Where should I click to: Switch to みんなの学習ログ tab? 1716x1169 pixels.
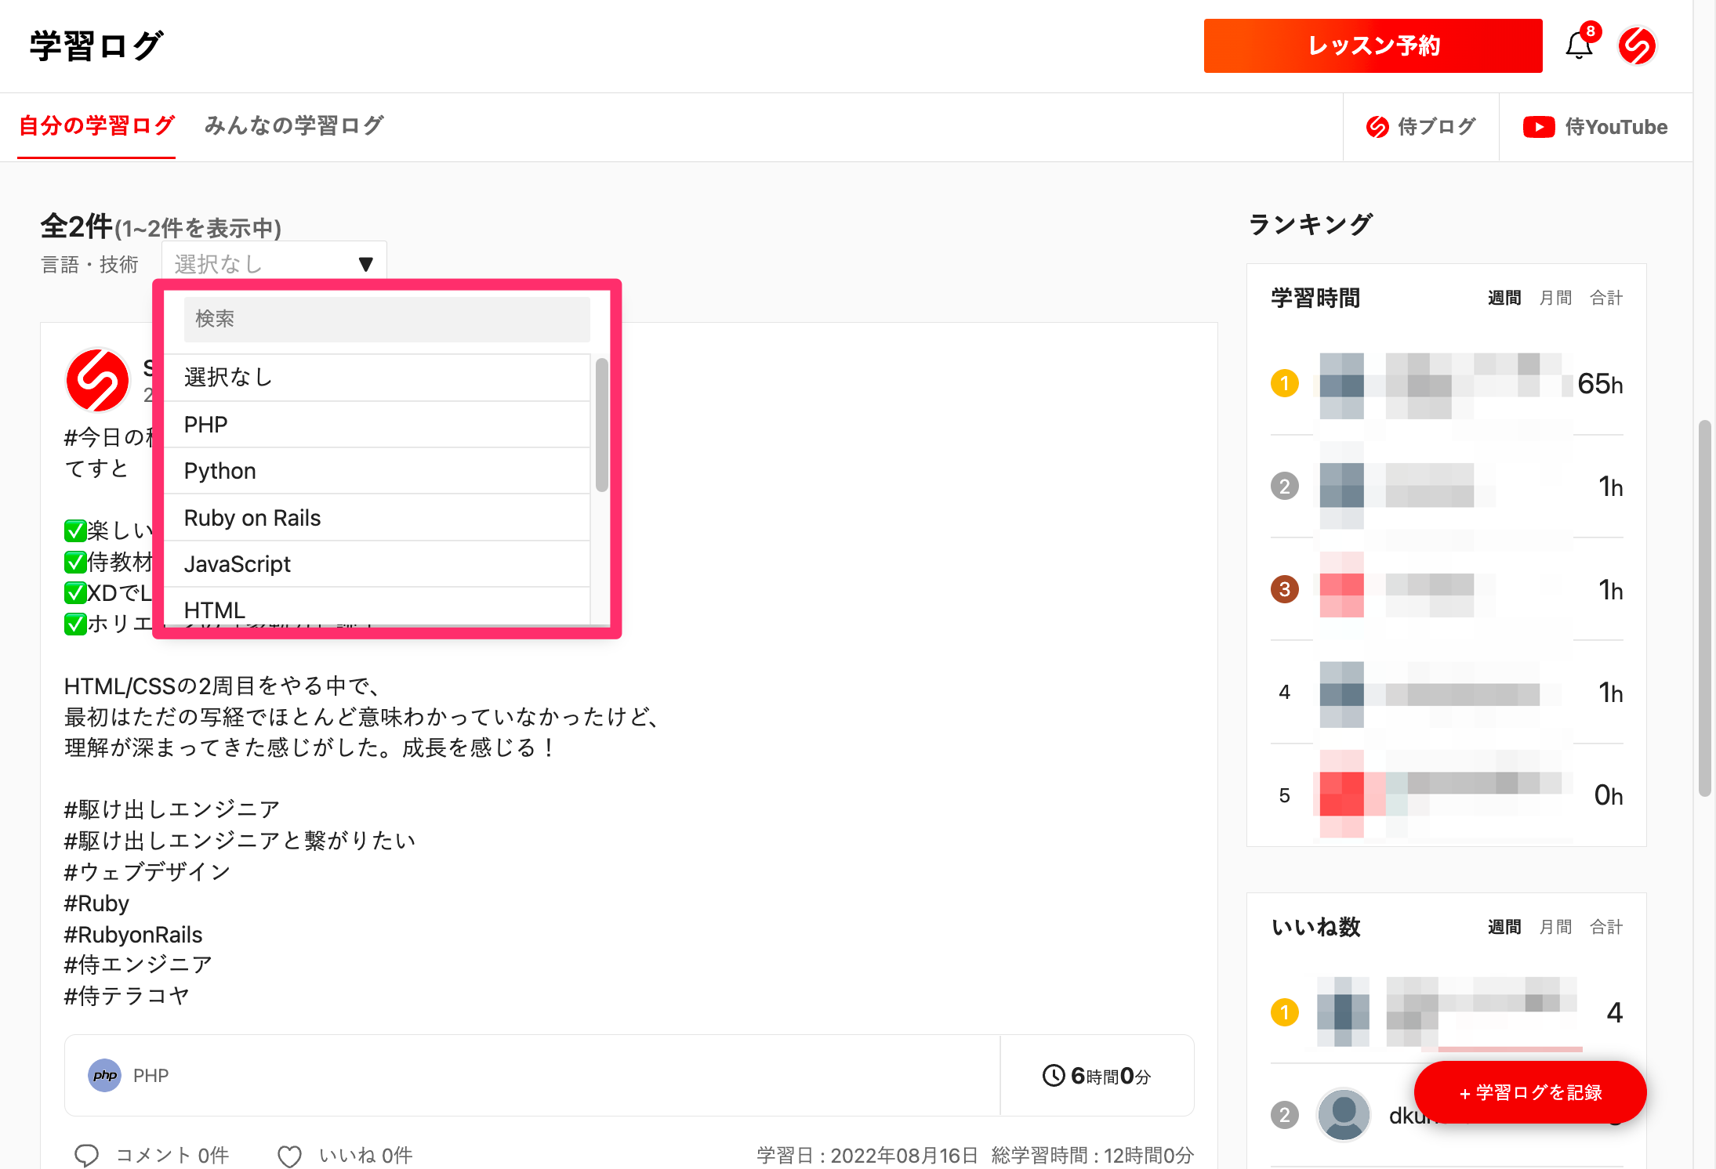pos(294,125)
